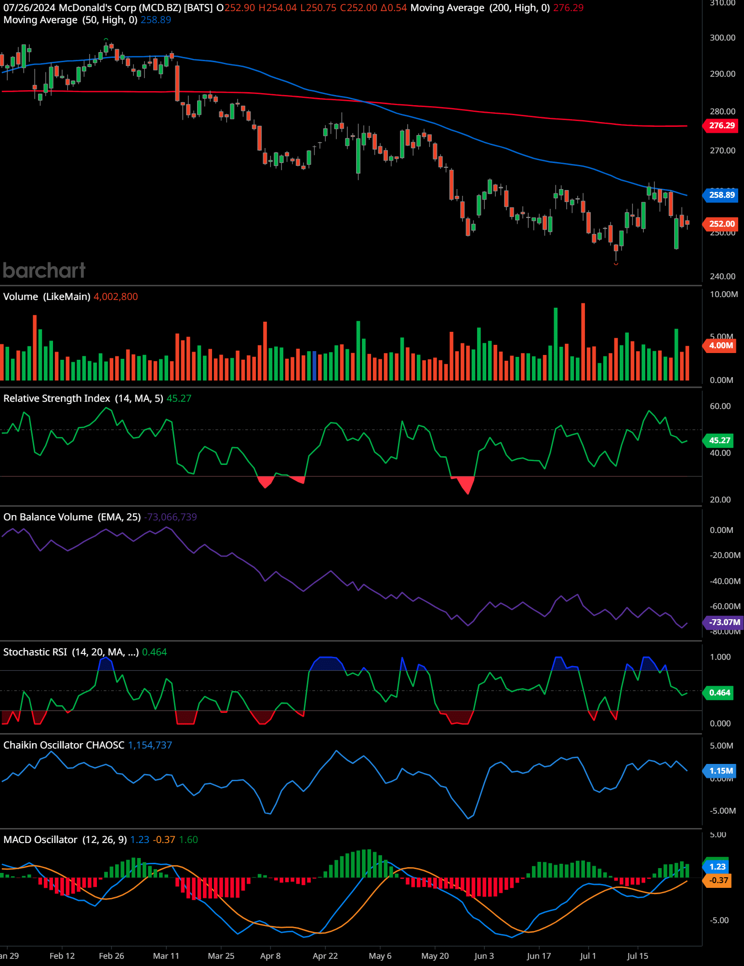The height and width of the screenshot is (966, 744).
Task: Click the 270.00 price axis label
Action: pyautogui.click(x=722, y=150)
